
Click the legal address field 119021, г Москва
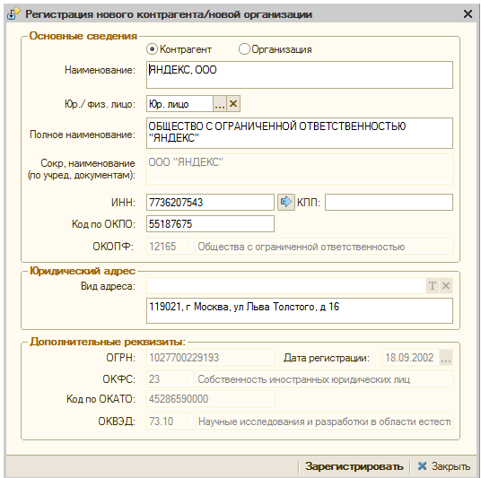pyautogui.click(x=300, y=311)
